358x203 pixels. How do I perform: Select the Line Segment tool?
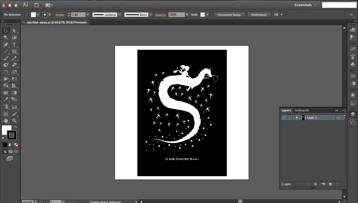click(x=6, y=52)
